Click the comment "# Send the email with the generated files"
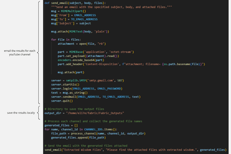231x154 pixels. click(86, 146)
